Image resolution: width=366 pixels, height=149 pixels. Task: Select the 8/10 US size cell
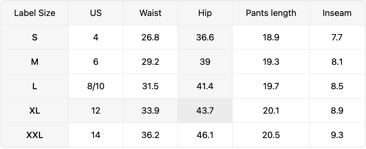click(x=96, y=86)
